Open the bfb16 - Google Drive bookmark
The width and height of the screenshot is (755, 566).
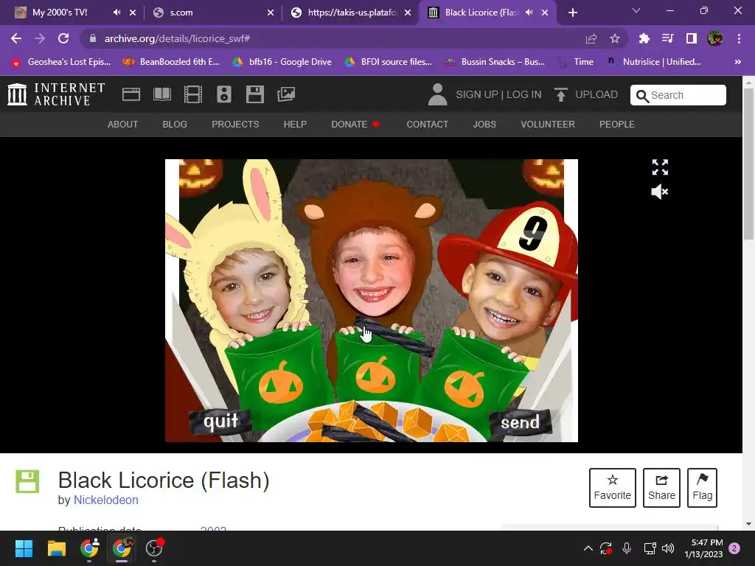[x=282, y=62]
